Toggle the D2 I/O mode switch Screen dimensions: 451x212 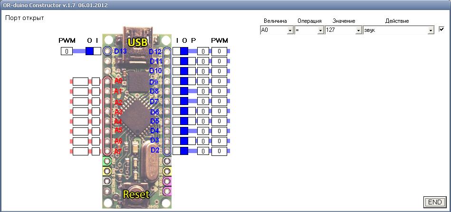click(180, 151)
